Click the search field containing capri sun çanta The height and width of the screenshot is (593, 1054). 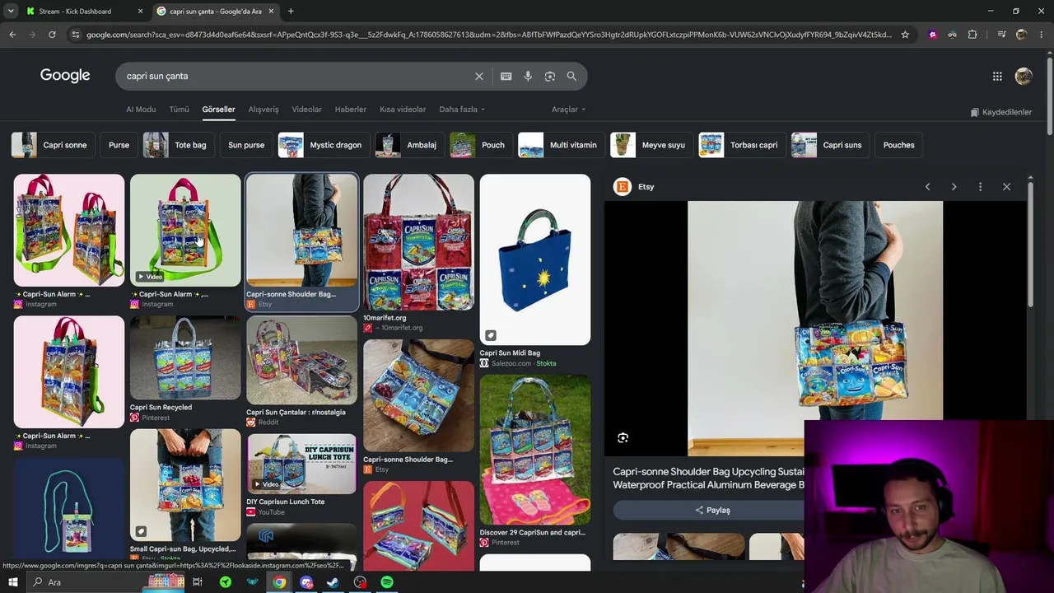(296, 77)
